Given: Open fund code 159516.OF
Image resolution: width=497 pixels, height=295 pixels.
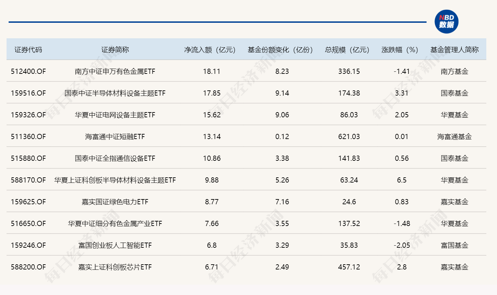Looking at the screenshot, I should pyautogui.click(x=29, y=93).
